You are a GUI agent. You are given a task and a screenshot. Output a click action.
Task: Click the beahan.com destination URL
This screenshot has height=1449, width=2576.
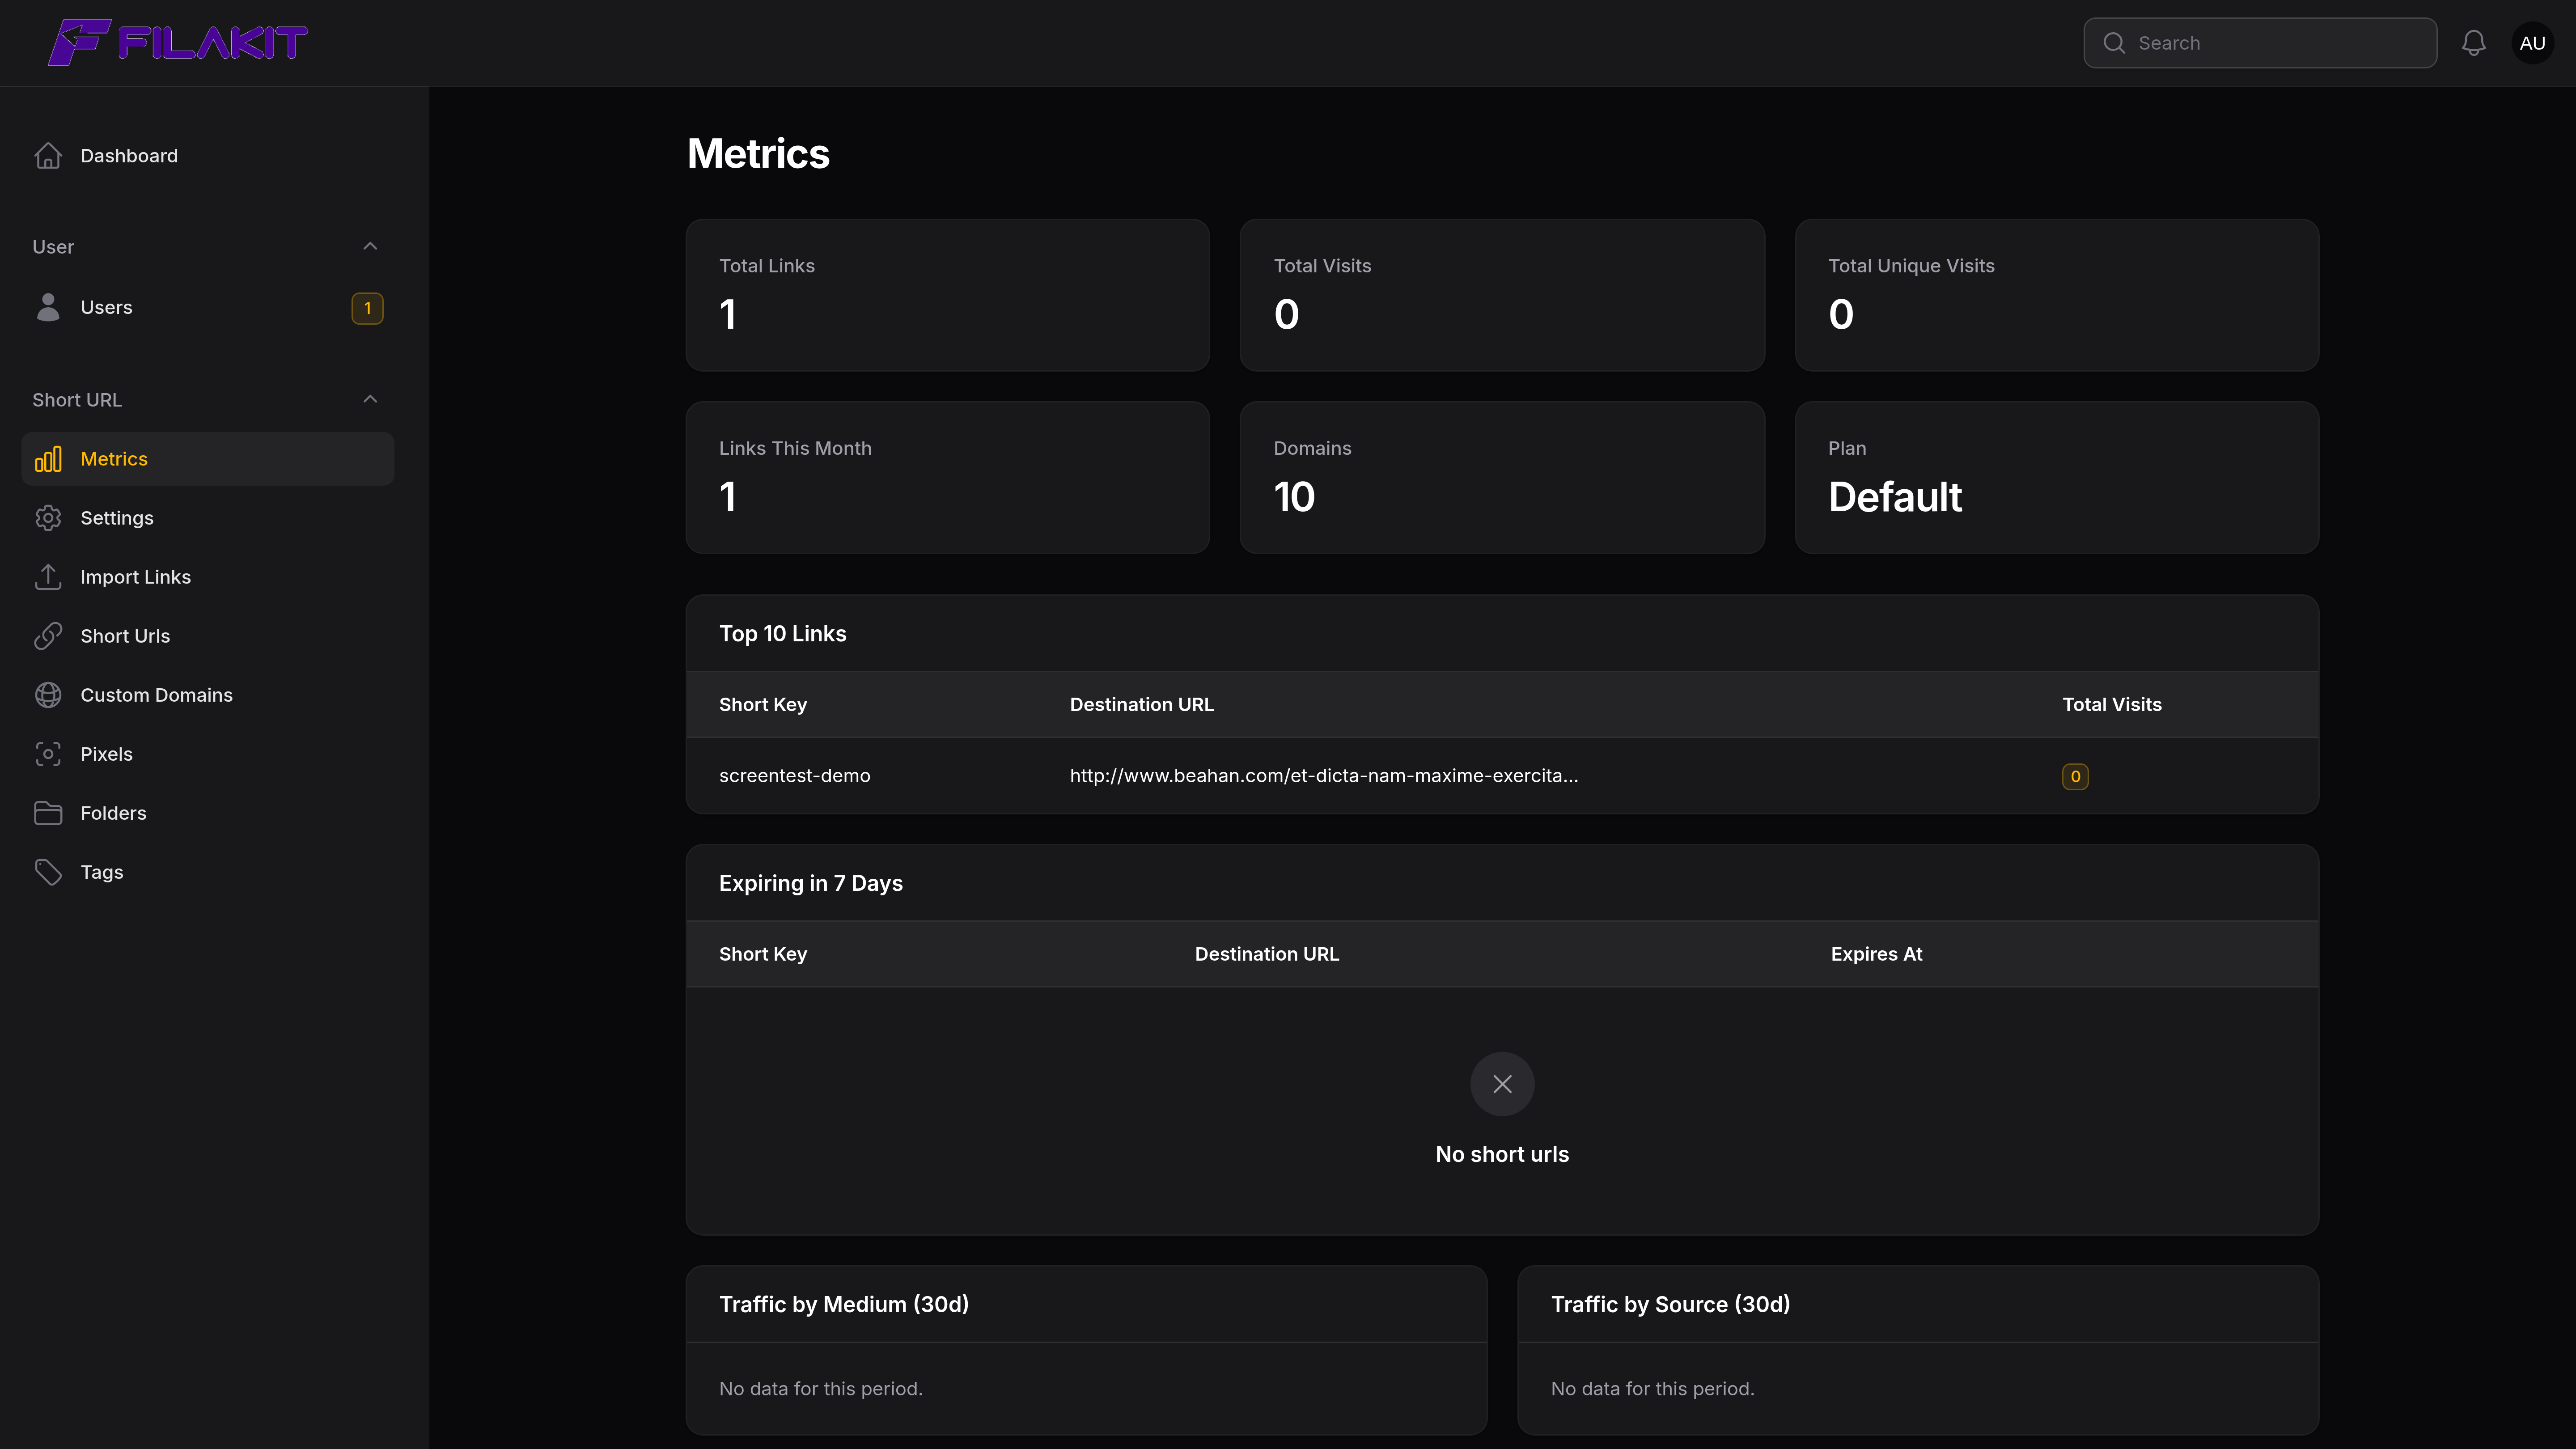pos(1323,776)
